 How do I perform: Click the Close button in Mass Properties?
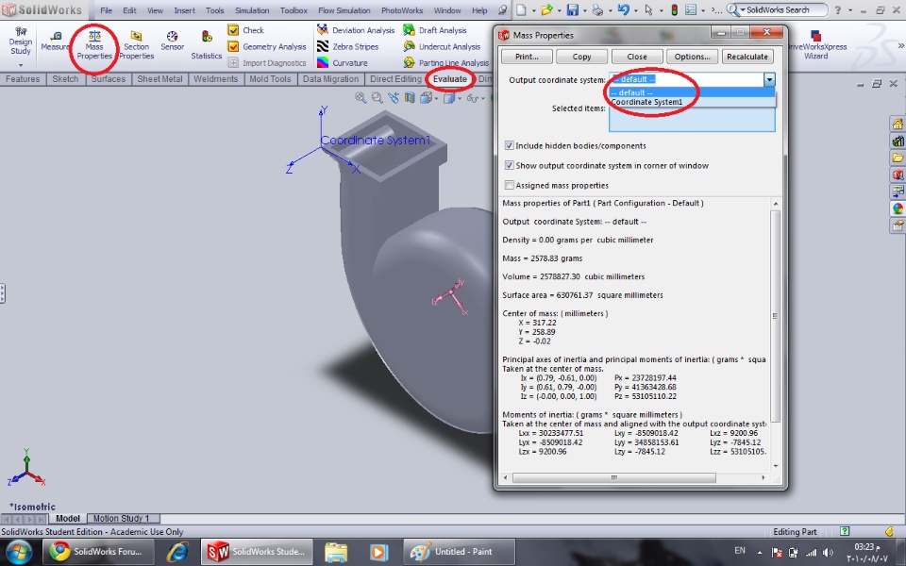637,57
